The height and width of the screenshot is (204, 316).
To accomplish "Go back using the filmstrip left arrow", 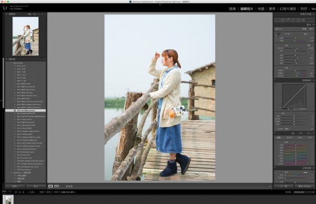I will 20,192.
